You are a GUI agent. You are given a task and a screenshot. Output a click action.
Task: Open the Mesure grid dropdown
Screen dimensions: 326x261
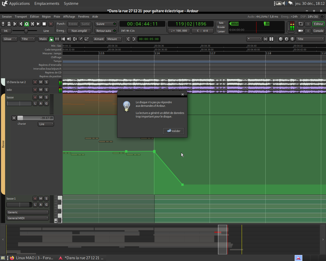point(114,39)
